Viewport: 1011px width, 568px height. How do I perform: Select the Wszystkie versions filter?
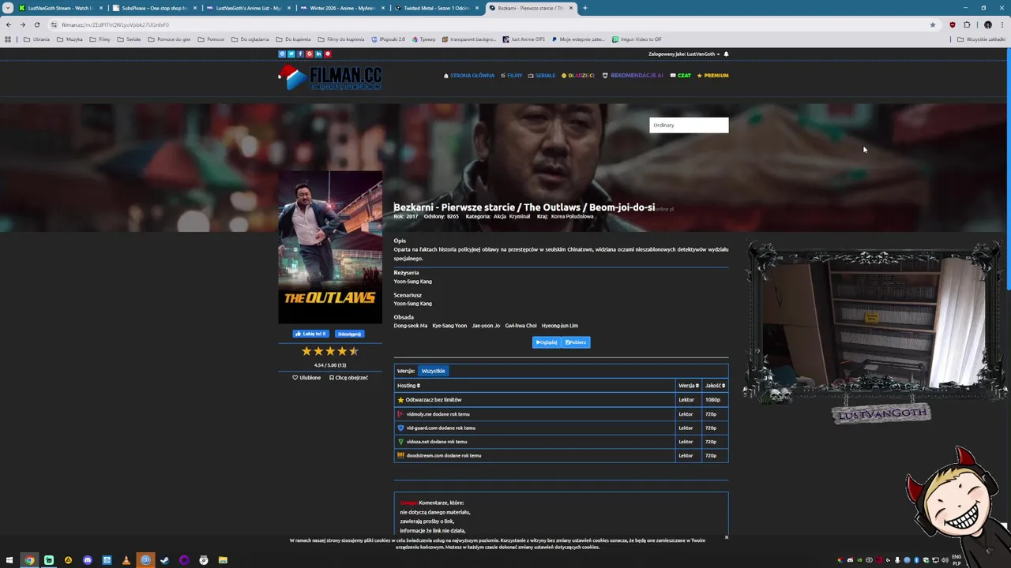[433, 371]
